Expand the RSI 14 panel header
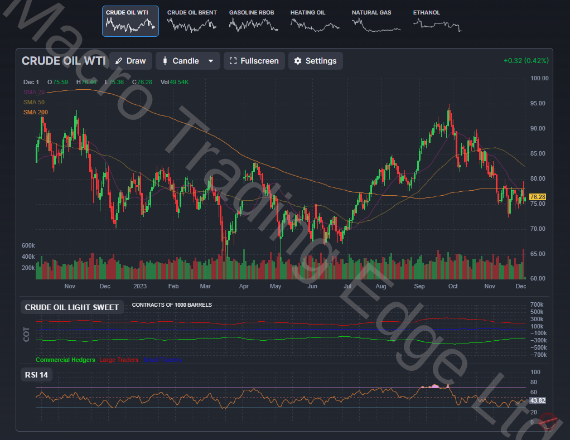Screen dimensions: 570x440 point(36,375)
